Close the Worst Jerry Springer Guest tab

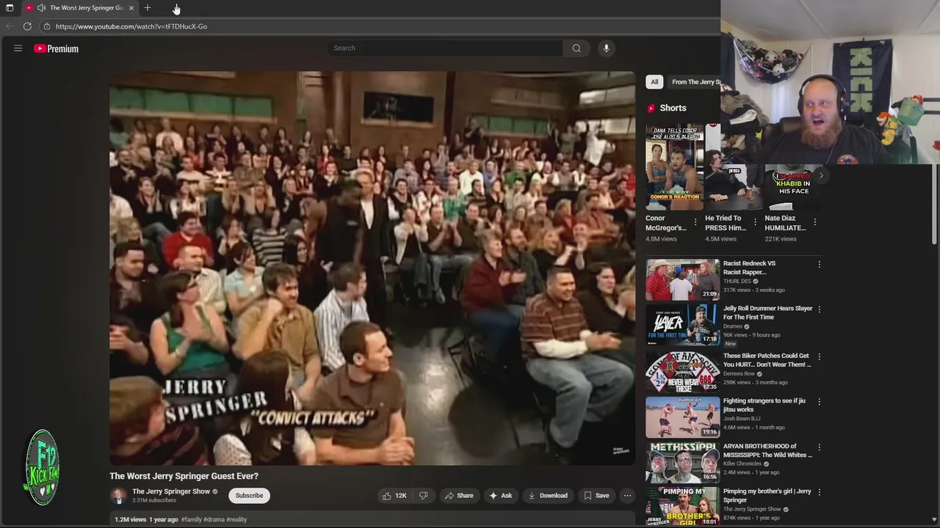[131, 8]
